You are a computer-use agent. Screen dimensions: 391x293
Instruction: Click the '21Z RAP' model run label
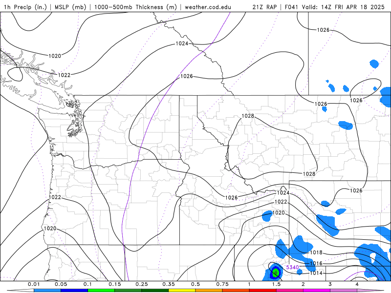coord(264,7)
